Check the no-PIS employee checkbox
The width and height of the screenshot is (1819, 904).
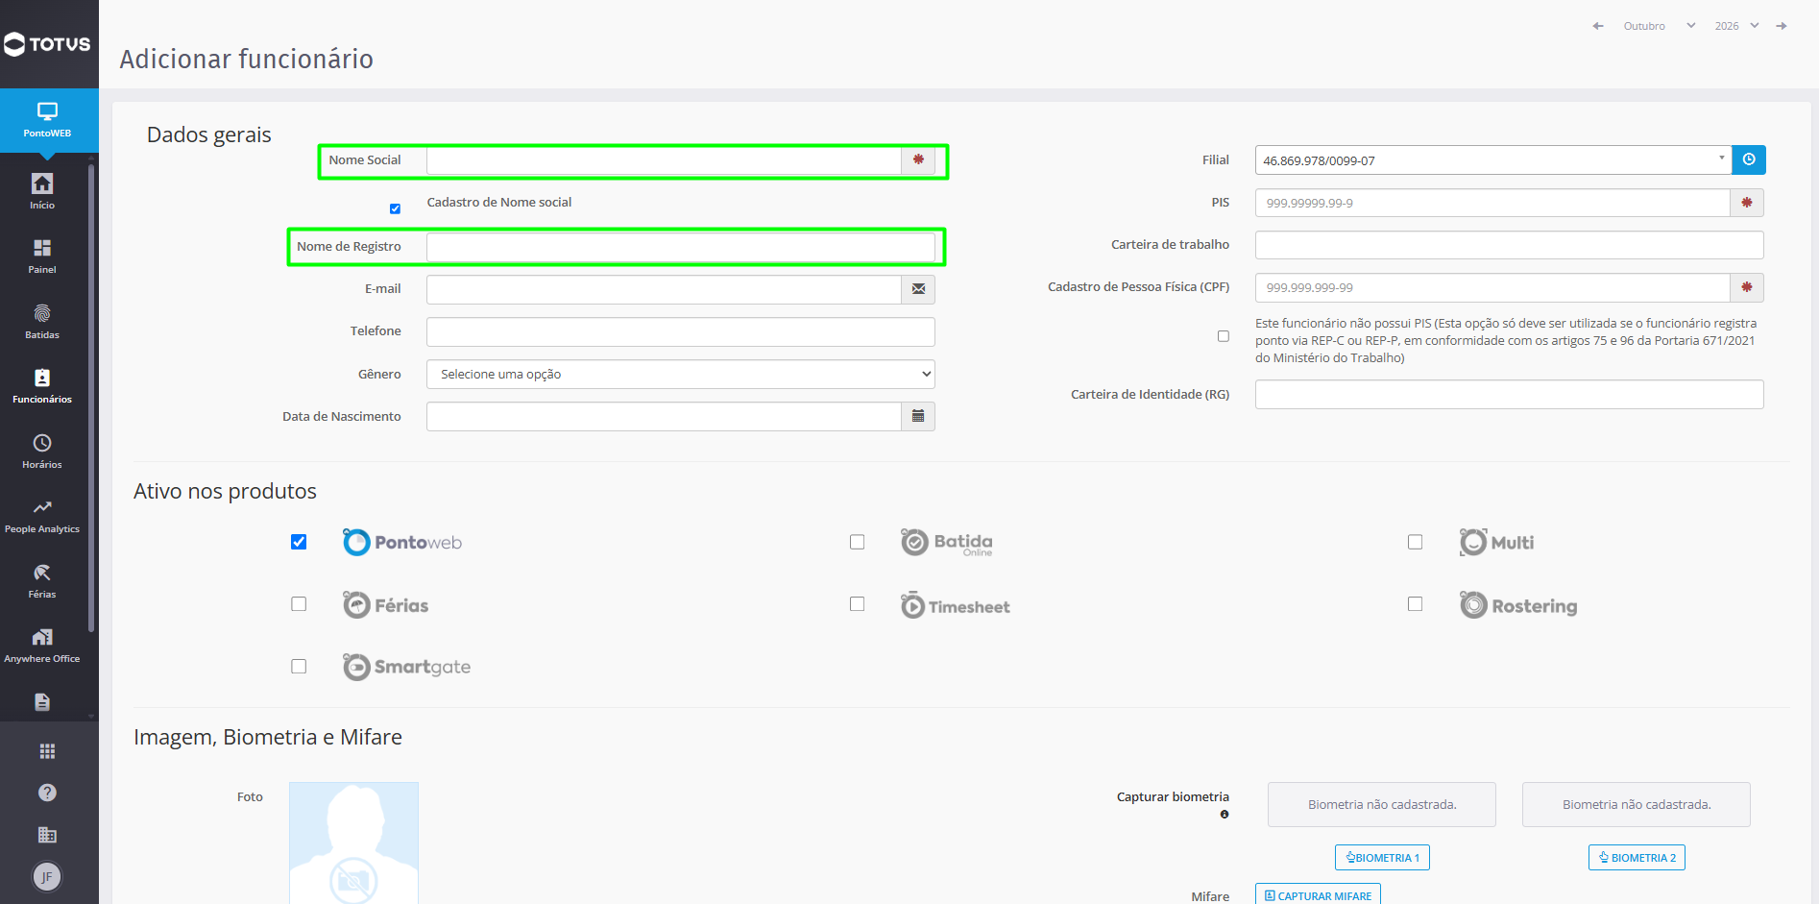pyautogui.click(x=1224, y=336)
